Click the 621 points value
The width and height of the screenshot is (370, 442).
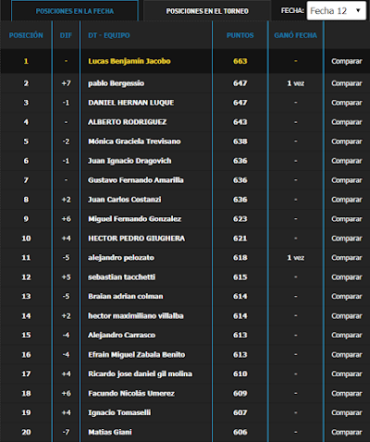[240, 239]
